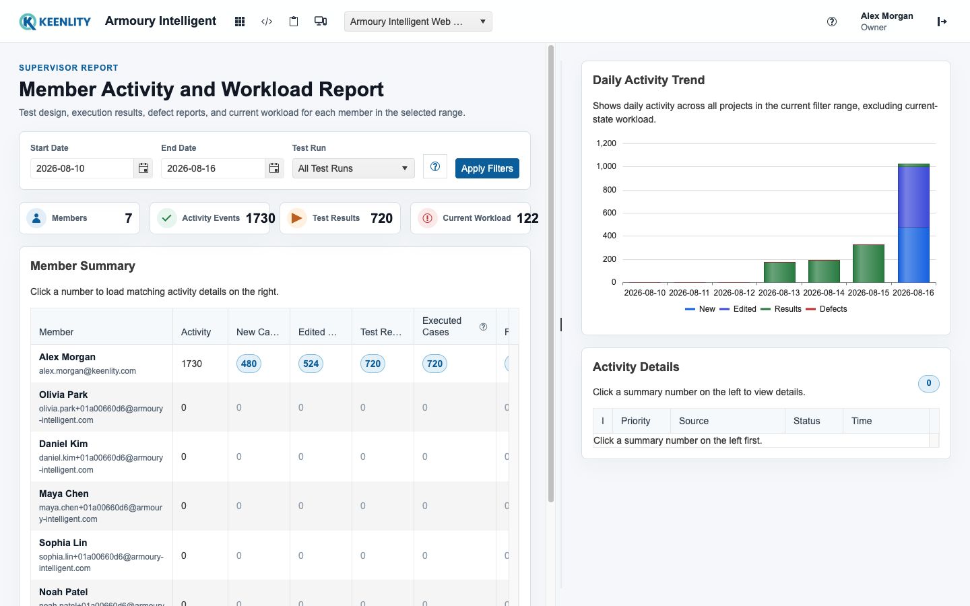Click the Keenlity logo
The image size is (970, 606).
point(55,22)
